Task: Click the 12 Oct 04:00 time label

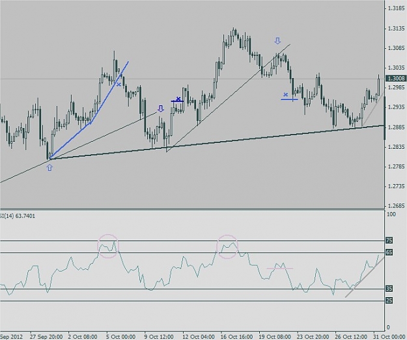Action: click(x=199, y=337)
